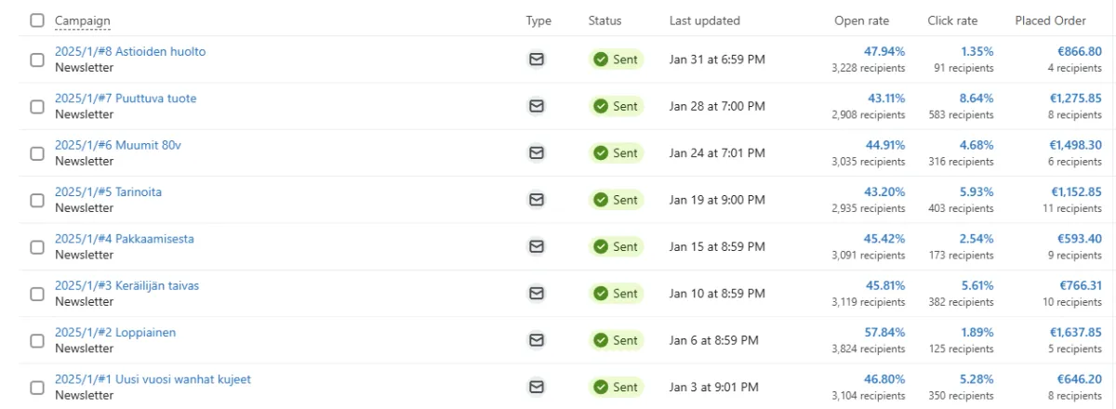Image resolution: width=1116 pixels, height=409 pixels.
Task: Click the Click rate column header
Action: tap(952, 20)
